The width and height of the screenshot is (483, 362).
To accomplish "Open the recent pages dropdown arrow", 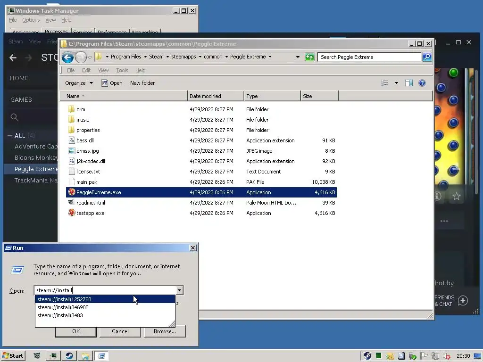I will click(x=90, y=57).
